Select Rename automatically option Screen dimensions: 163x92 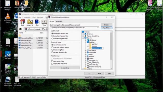(59, 52)
